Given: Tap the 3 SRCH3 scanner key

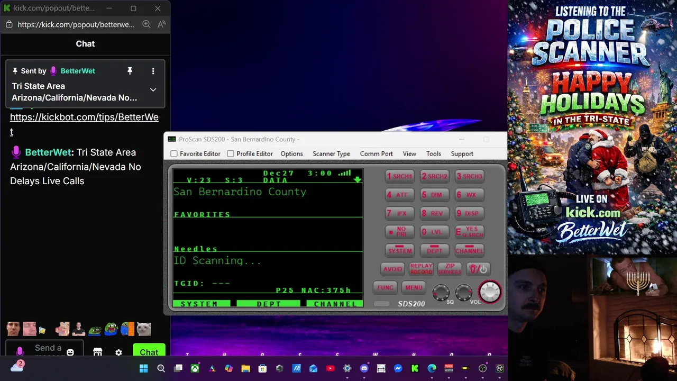Looking at the screenshot, I should point(469,176).
